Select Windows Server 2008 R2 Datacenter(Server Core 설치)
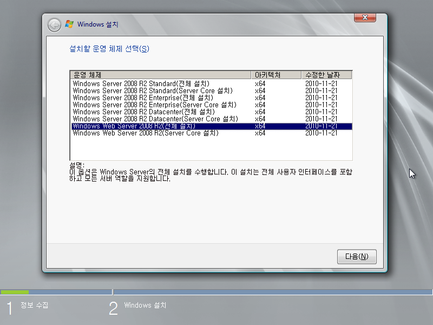Viewport: 433px width, 325px height. (212, 119)
